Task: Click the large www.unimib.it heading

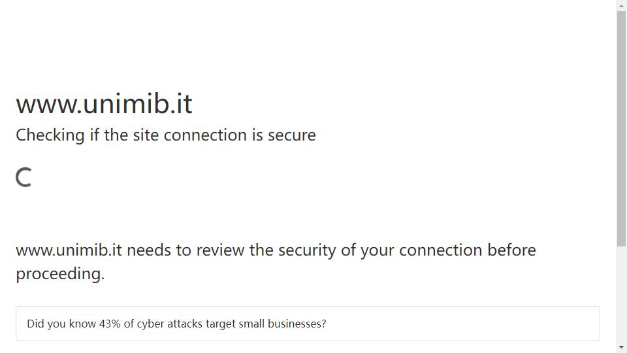Action: pos(104,104)
